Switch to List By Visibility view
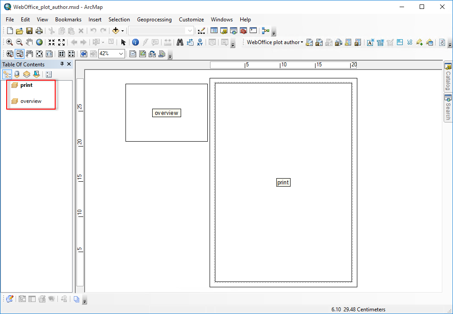This screenshot has width=453, height=314. (x=27, y=74)
